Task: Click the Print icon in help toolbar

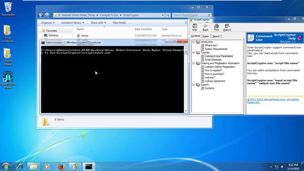Action: click(x=216, y=28)
